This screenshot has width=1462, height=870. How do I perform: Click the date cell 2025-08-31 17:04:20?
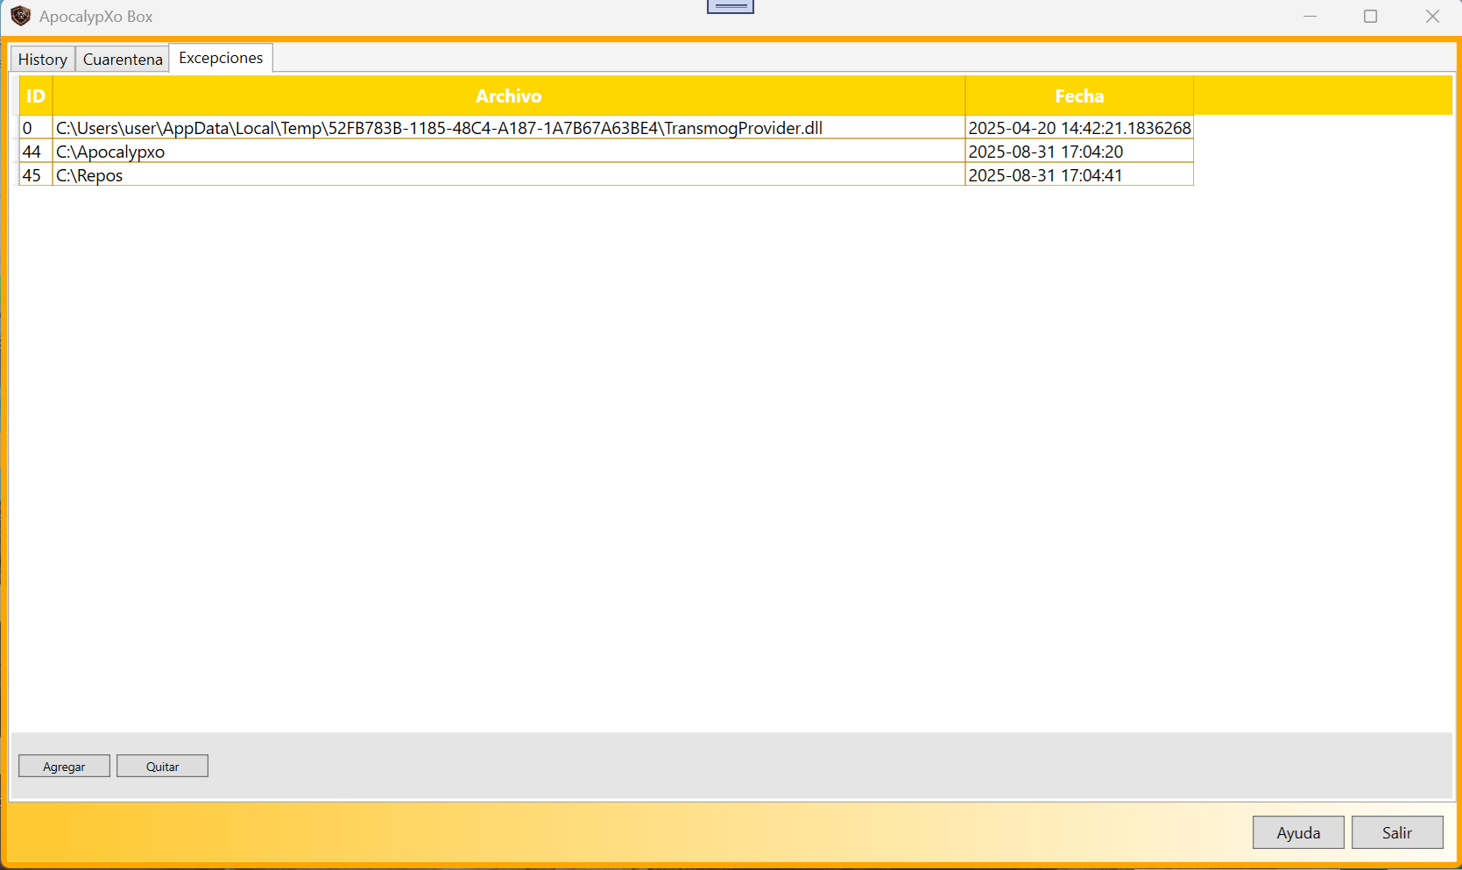point(1045,152)
